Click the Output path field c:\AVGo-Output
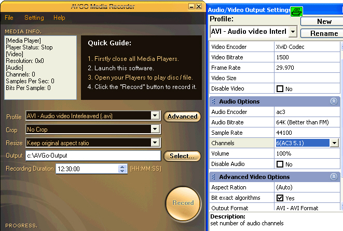The height and width of the screenshot is (231, 343). 93,156
